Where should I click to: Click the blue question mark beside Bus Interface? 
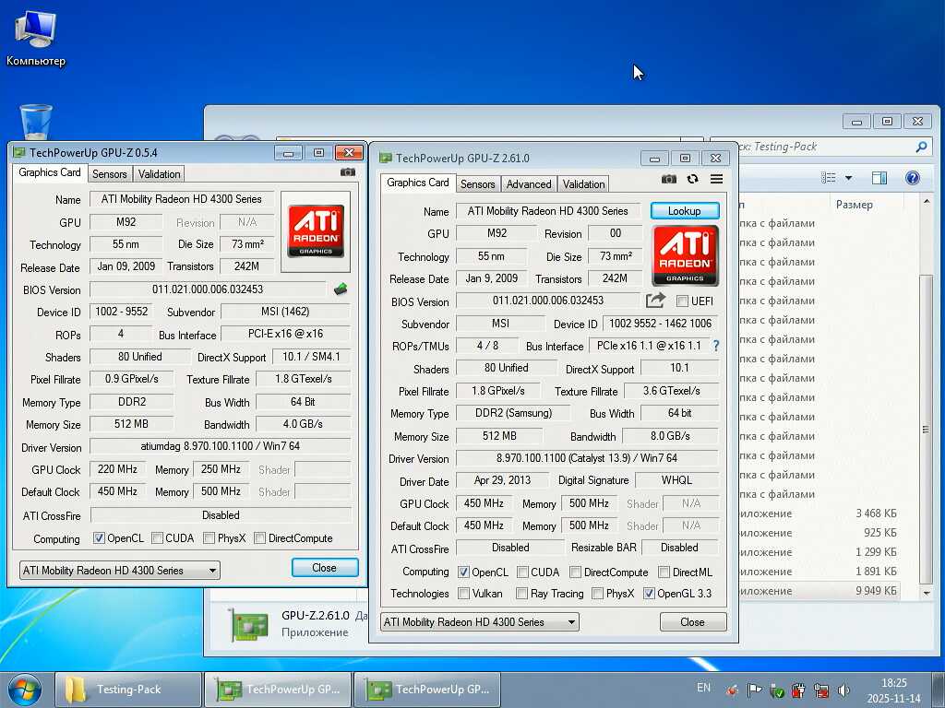tap(715, 346)
